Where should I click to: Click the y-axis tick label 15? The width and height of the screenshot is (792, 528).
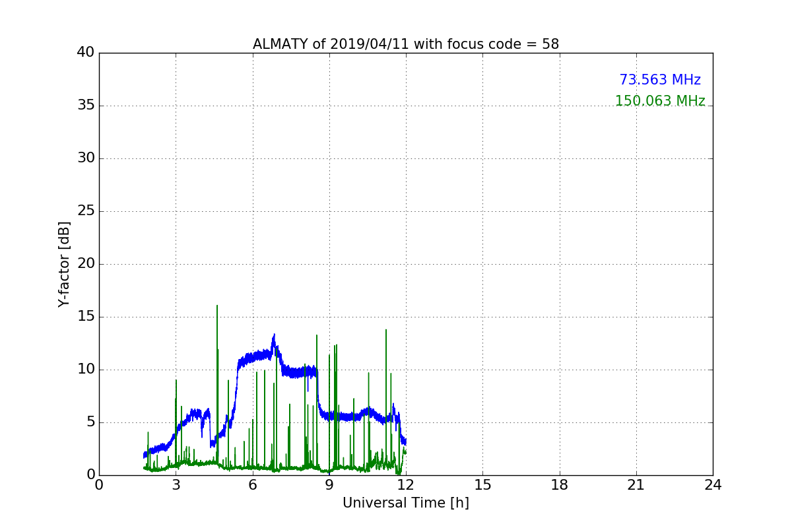pyautogui.click(x=86, y=317)
